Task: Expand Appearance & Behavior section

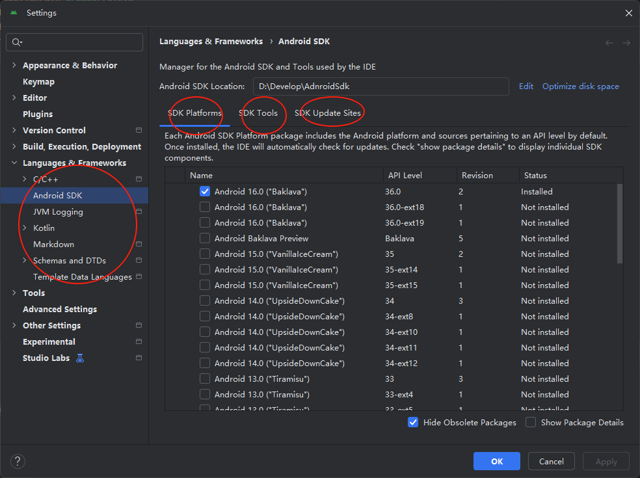Action: pyautogui.click(x=14, y=65)
